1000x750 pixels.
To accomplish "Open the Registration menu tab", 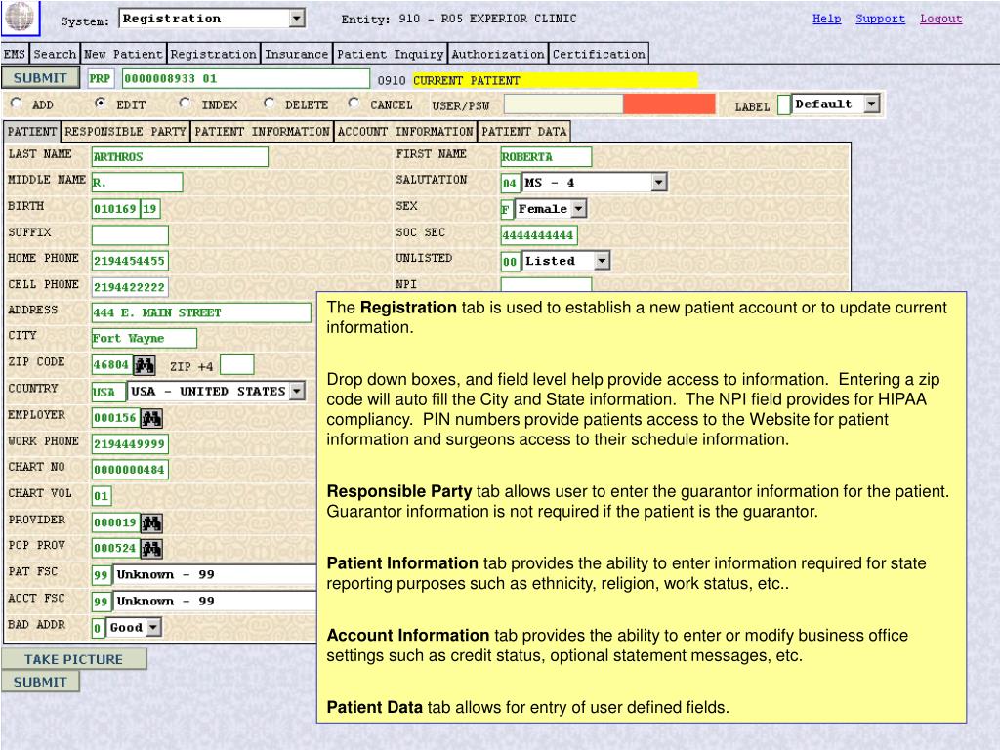I will [213, 55].
